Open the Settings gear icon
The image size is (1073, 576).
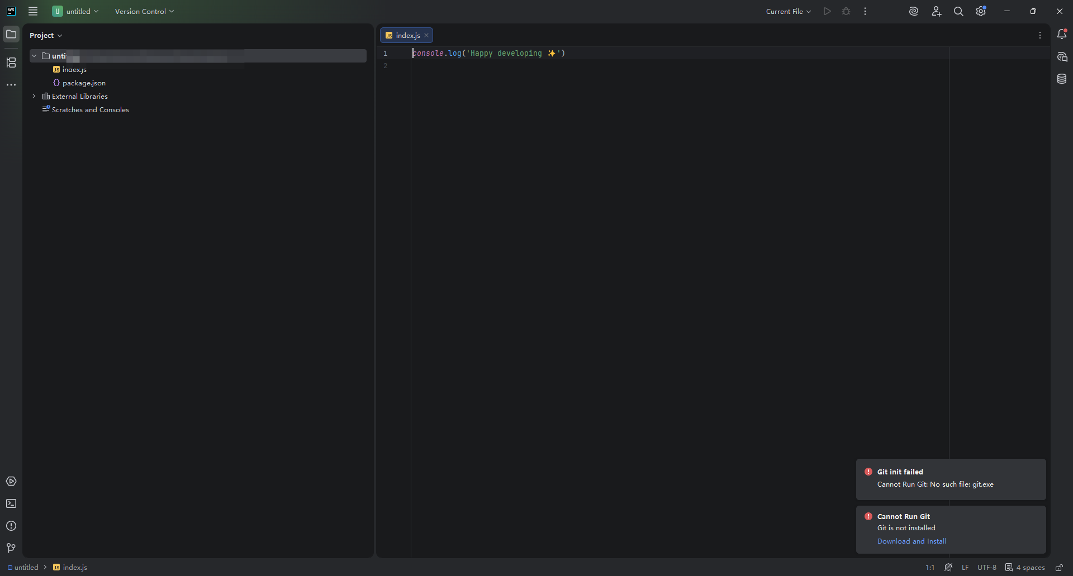981,11
